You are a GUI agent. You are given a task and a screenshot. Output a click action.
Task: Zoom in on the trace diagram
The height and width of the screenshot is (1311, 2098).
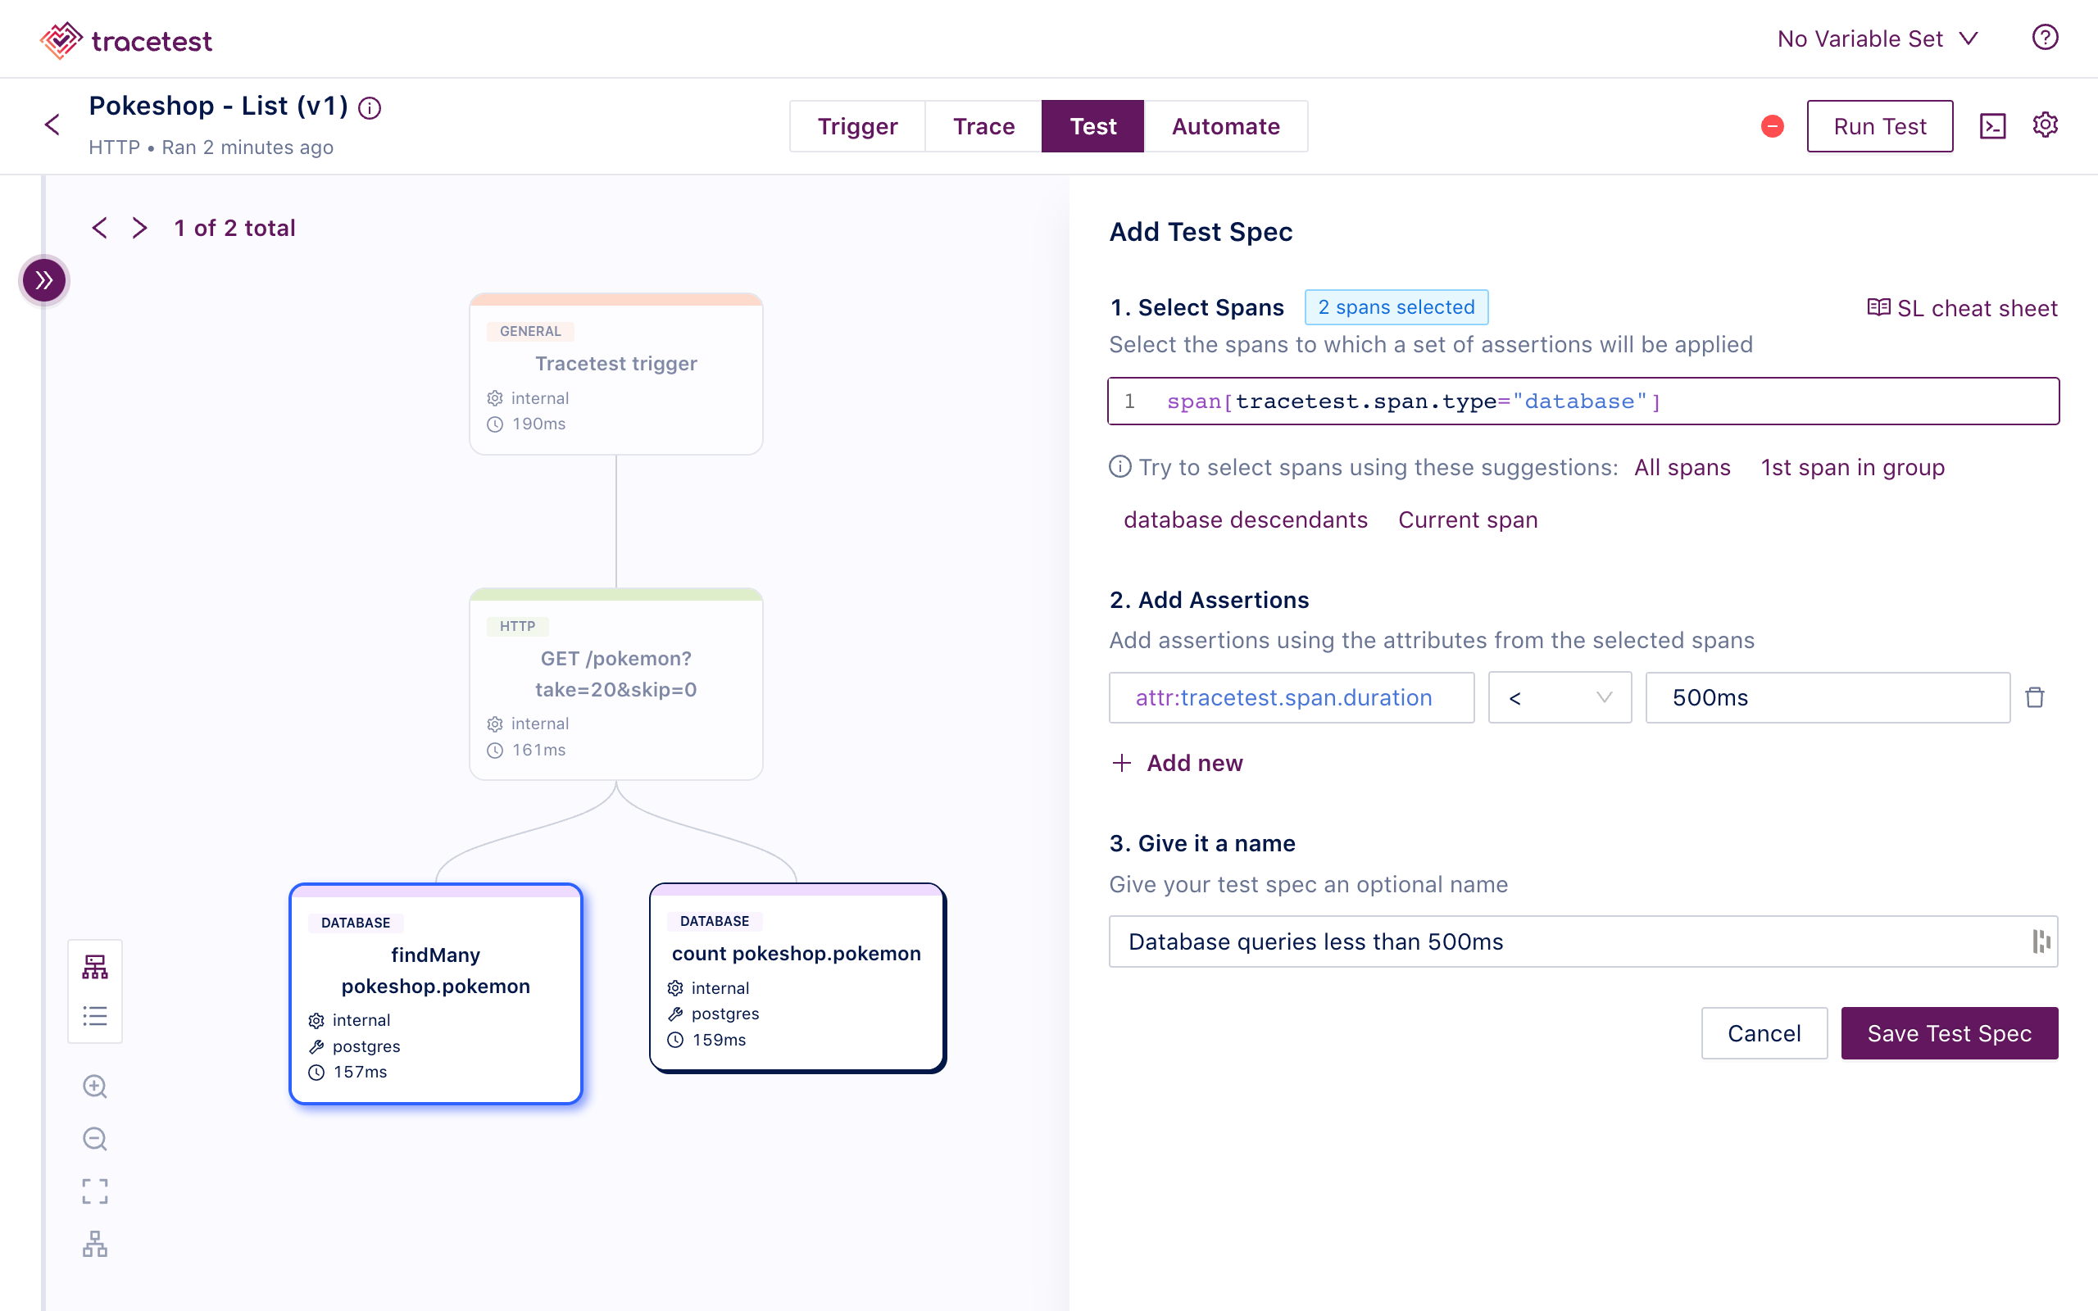coord(95,1086)
